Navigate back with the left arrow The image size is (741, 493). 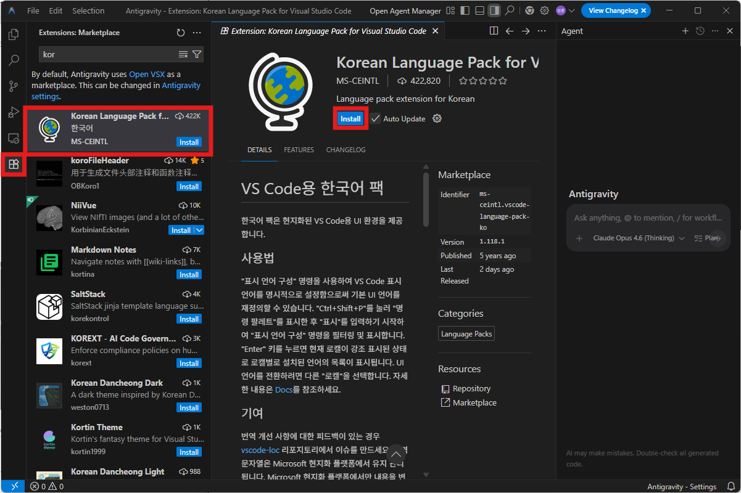(510, 31)
